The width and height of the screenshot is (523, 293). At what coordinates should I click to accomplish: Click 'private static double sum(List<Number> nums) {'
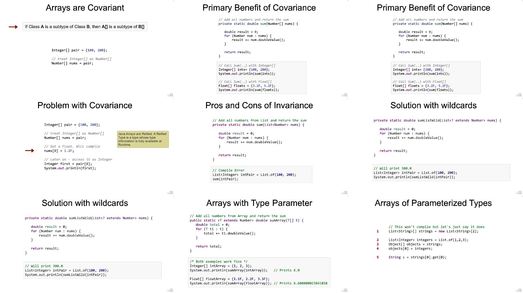pyautogui.click(x=258, y=125)
